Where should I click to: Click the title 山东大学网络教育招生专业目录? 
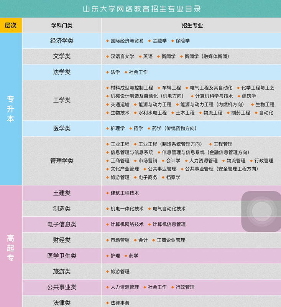coord(142,9)
